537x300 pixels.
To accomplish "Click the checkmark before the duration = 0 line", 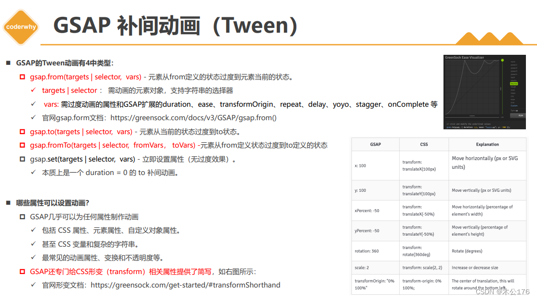I will coord(33,173).
